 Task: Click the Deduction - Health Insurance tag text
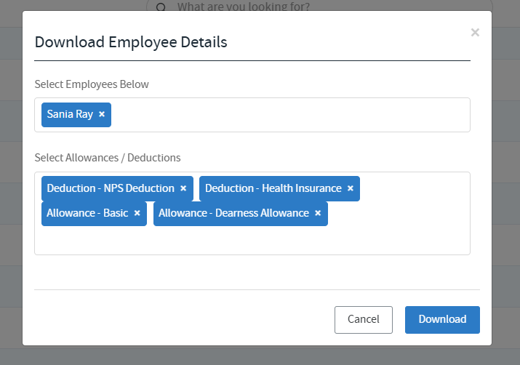273,188
